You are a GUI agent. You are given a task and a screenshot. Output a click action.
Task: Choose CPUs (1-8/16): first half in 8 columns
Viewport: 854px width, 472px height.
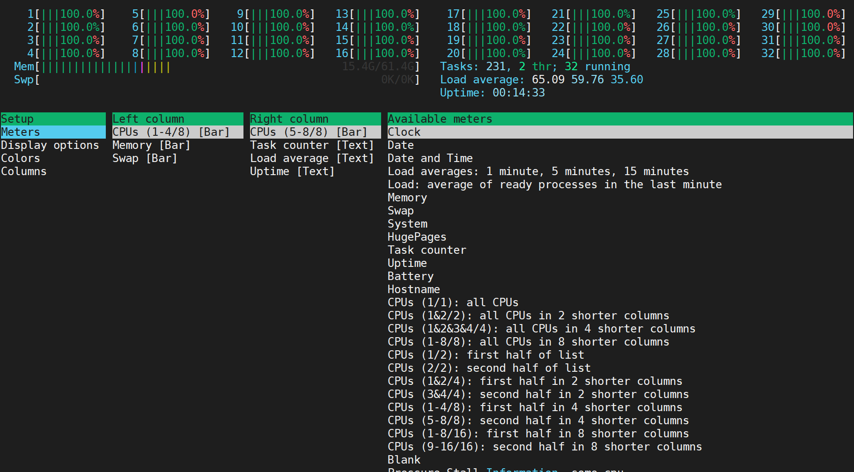tap(538, 434)
